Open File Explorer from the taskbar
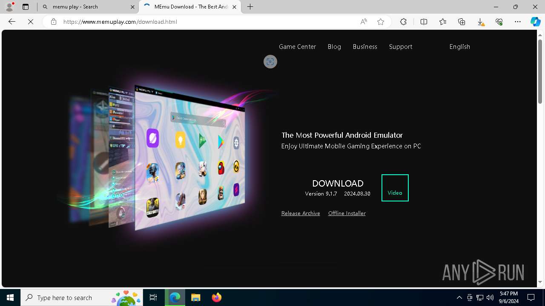Image resolution: width=545 pixels, height=306 pixels. point(195,297)
